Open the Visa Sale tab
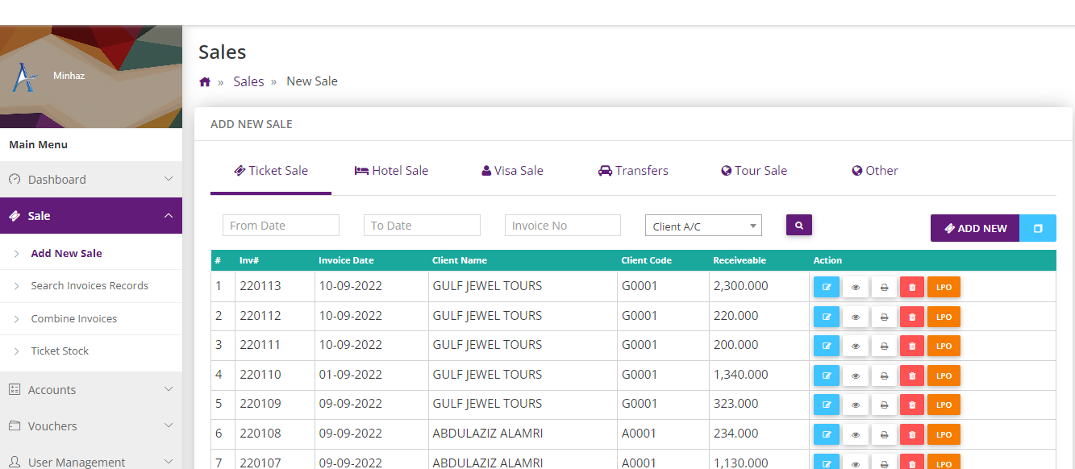1075x469 pixels. click(x=512, y=171)
